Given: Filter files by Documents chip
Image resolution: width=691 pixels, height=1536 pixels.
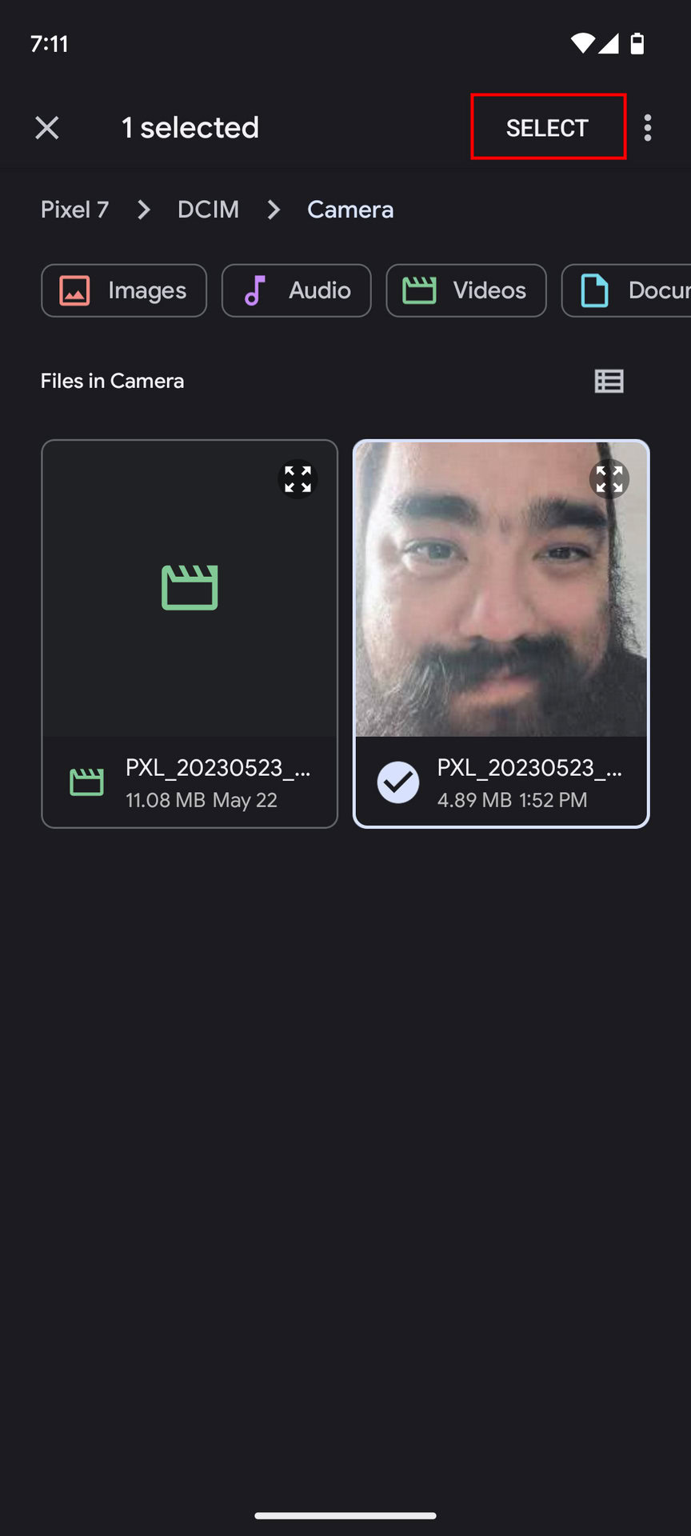Looking at the screenshot, I should click(626, 290).
